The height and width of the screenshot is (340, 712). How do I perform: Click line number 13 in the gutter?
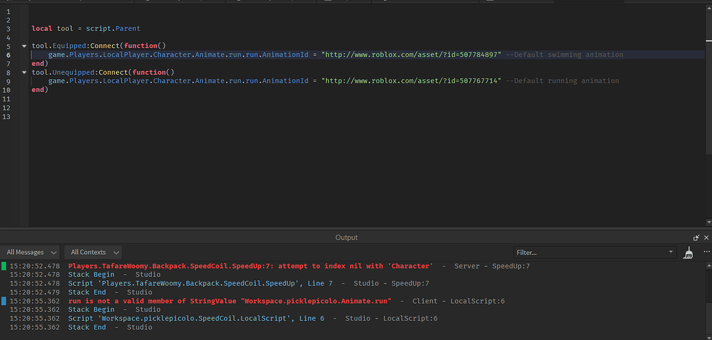6,117
